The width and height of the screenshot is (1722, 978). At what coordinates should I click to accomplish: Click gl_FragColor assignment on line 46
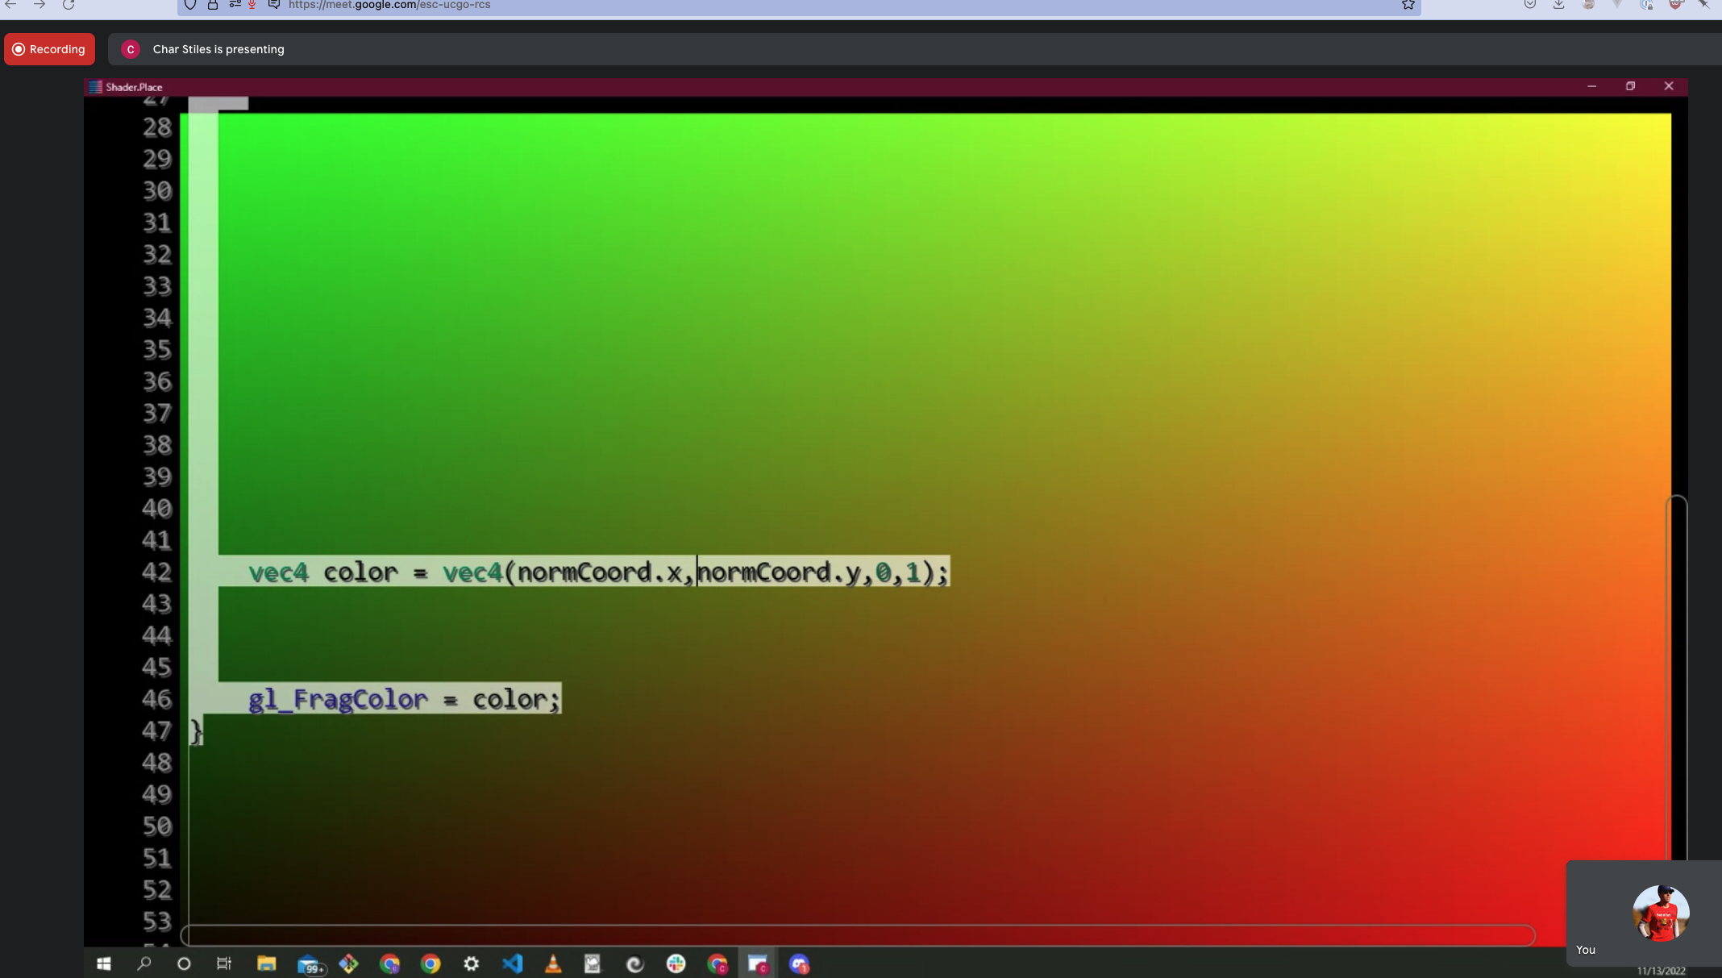tap(402, 697)
